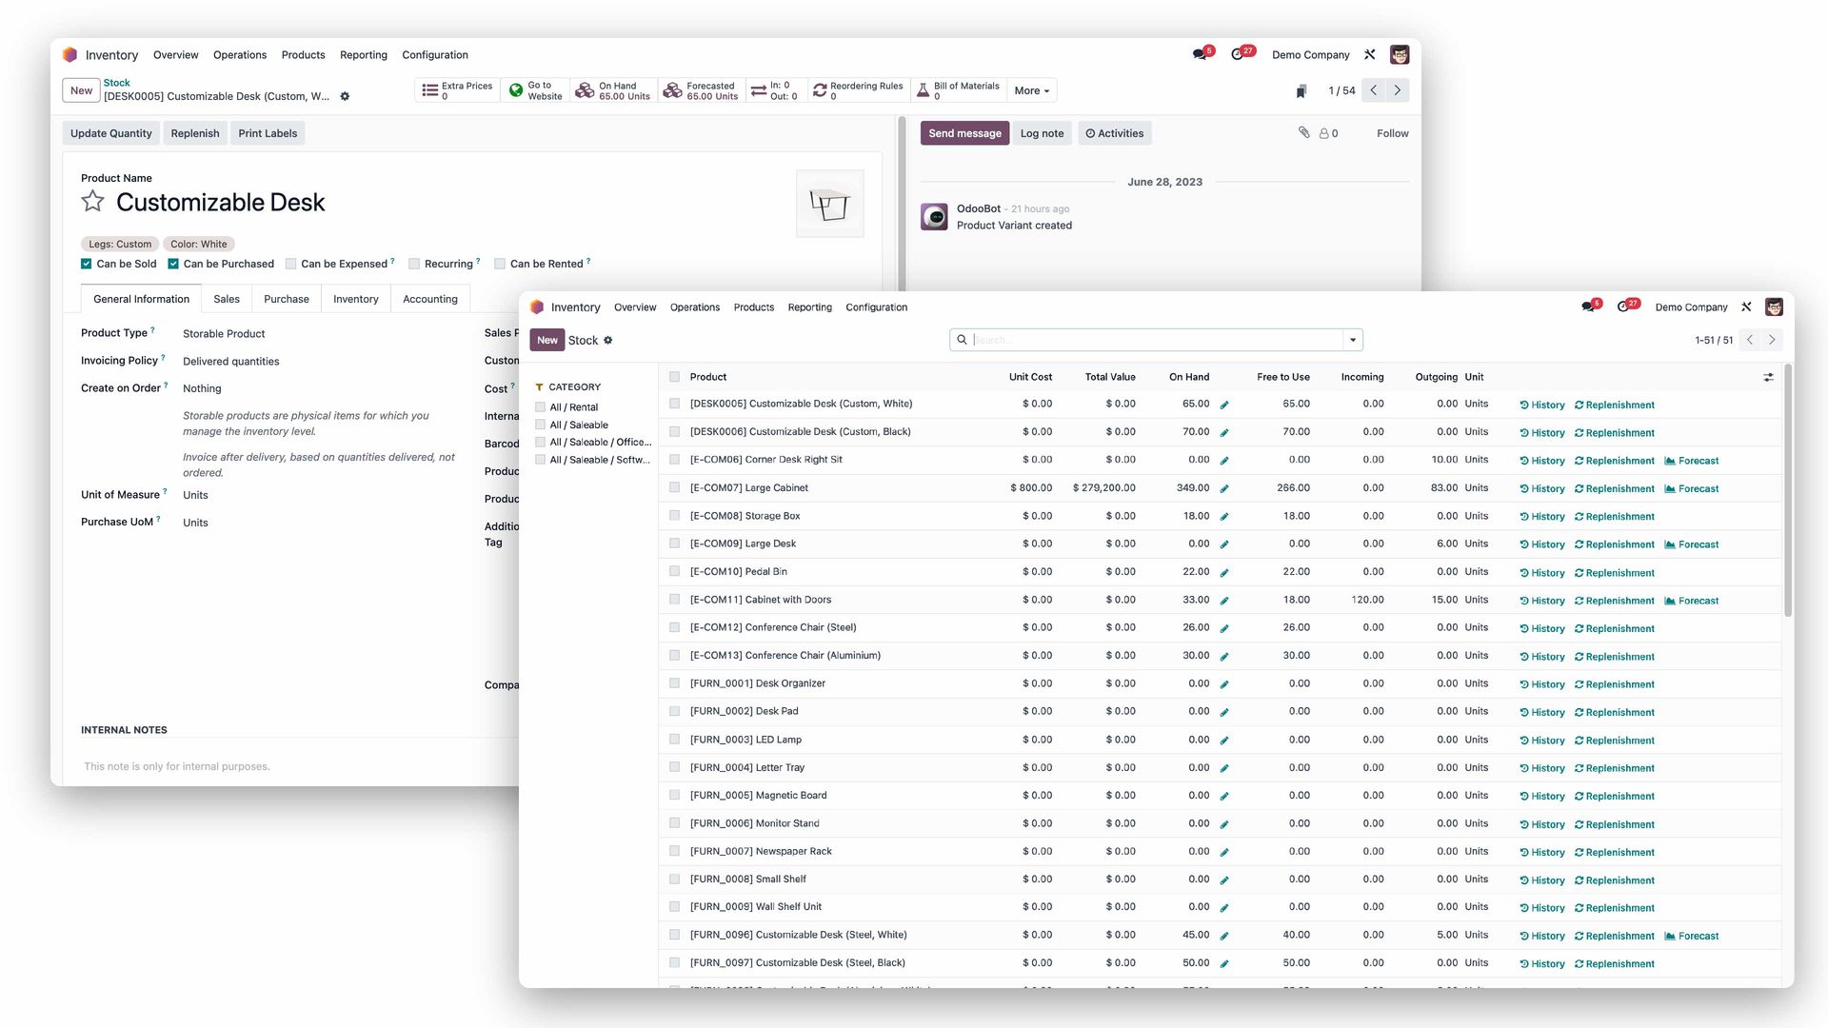Click Send message in the chatter
Viewport: 1828px width, 1028px height.
tap(964, 133)
